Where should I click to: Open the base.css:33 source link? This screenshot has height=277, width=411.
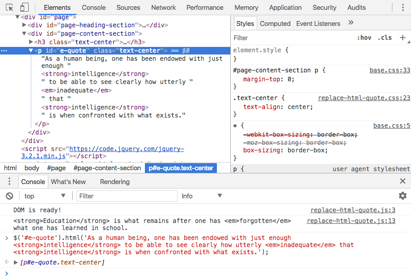click(390, 70)
